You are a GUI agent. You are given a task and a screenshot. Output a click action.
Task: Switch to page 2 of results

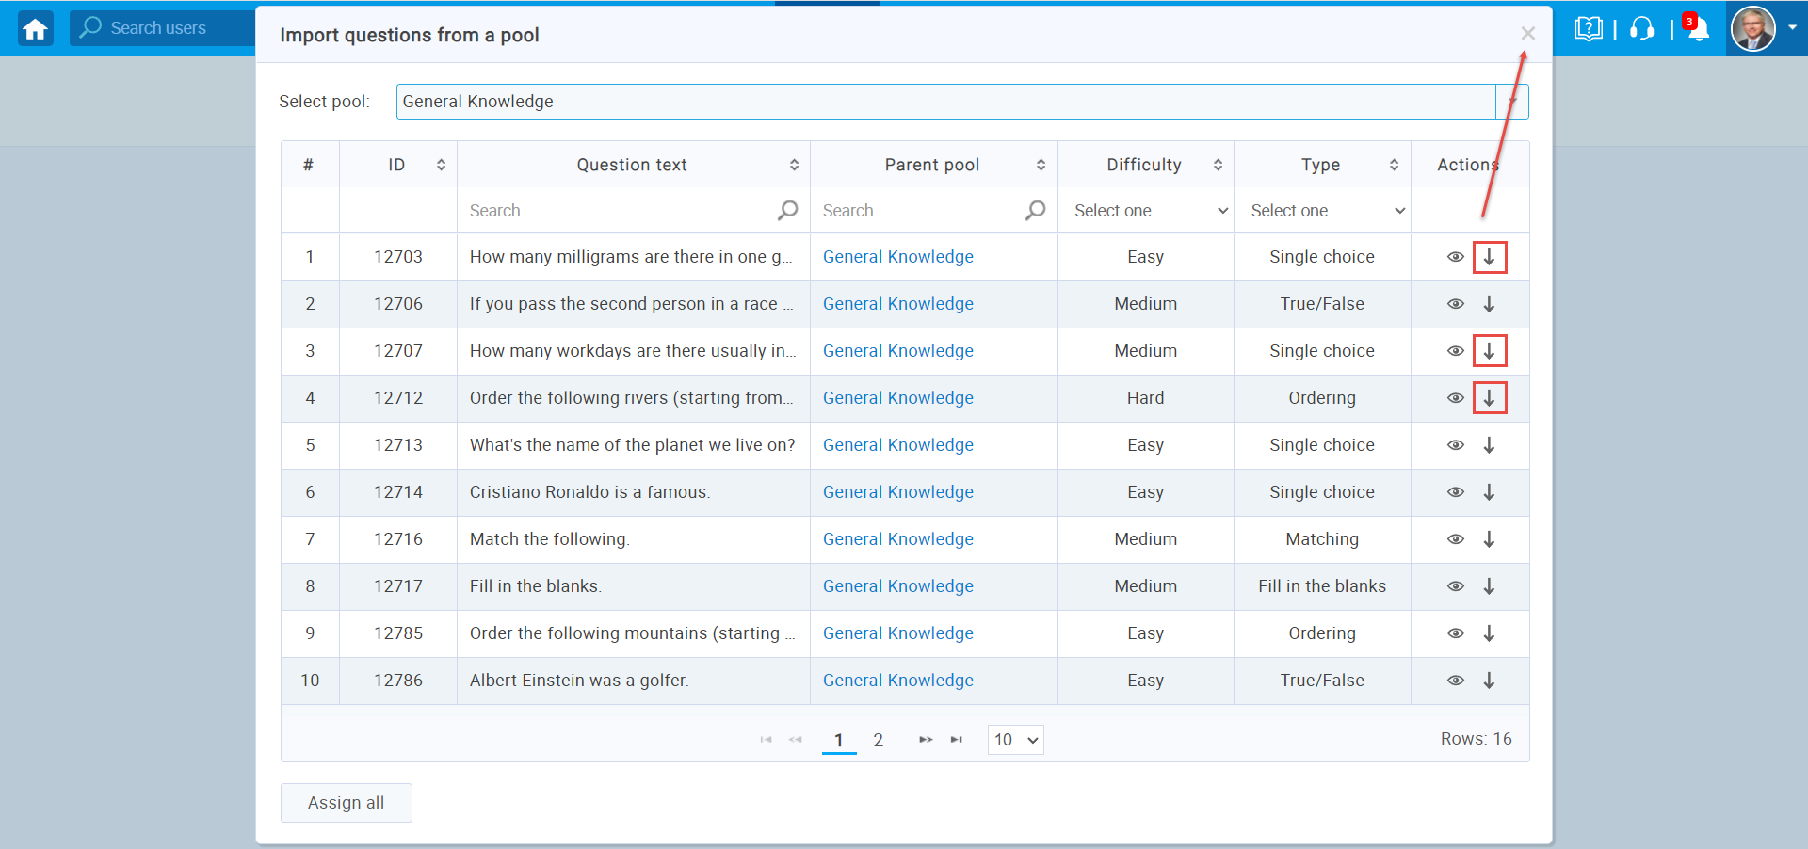(878, 740)
